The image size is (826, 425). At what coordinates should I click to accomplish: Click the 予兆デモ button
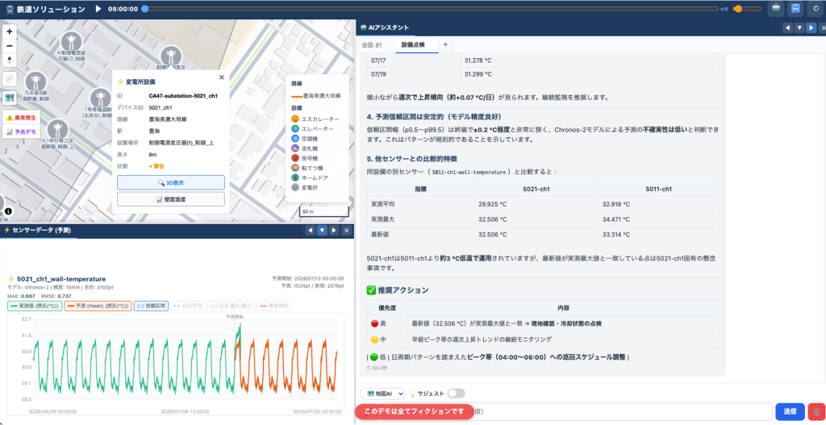tap(21, 131)
